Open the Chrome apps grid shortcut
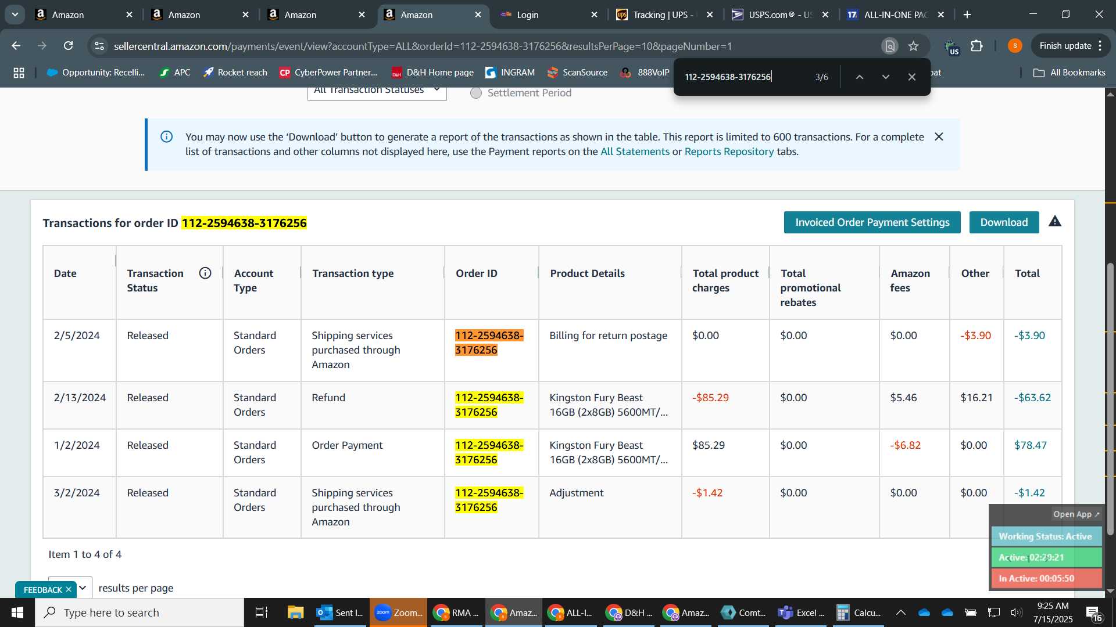The width and height of the screenshot is (1116, 627). pos(19,73)
